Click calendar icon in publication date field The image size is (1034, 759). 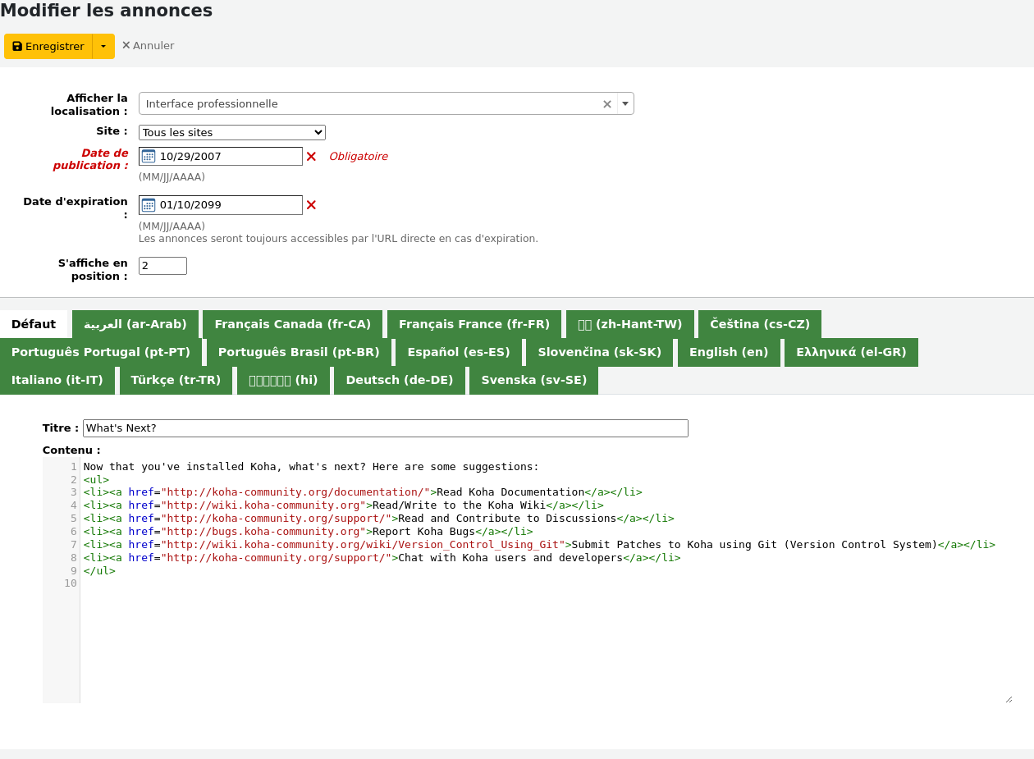pyautogui.click(x=149, y=156)
